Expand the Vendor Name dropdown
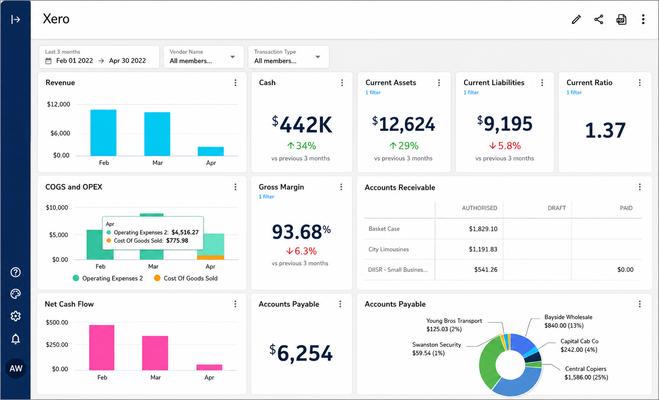 tap(203, 57)
